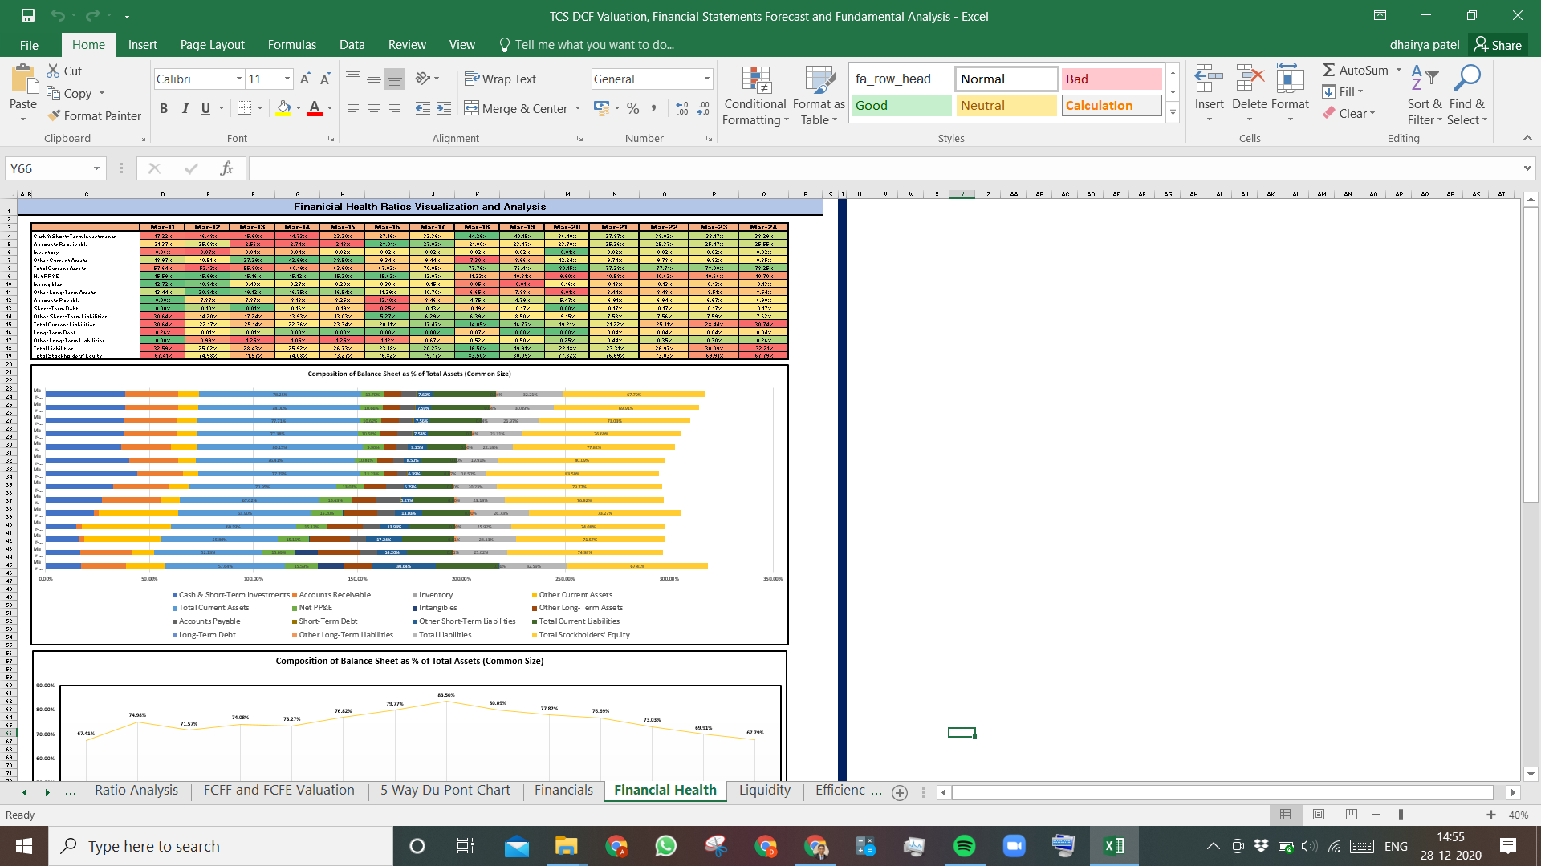Screen dimensions: 1541x866
Task: Click the Clear button in Editing
Action: [1350, 113]
